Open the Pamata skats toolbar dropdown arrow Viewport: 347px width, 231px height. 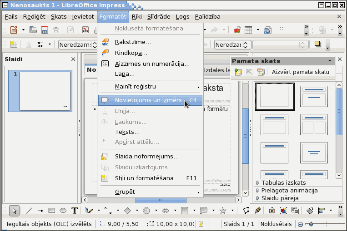tap(330, 61)
